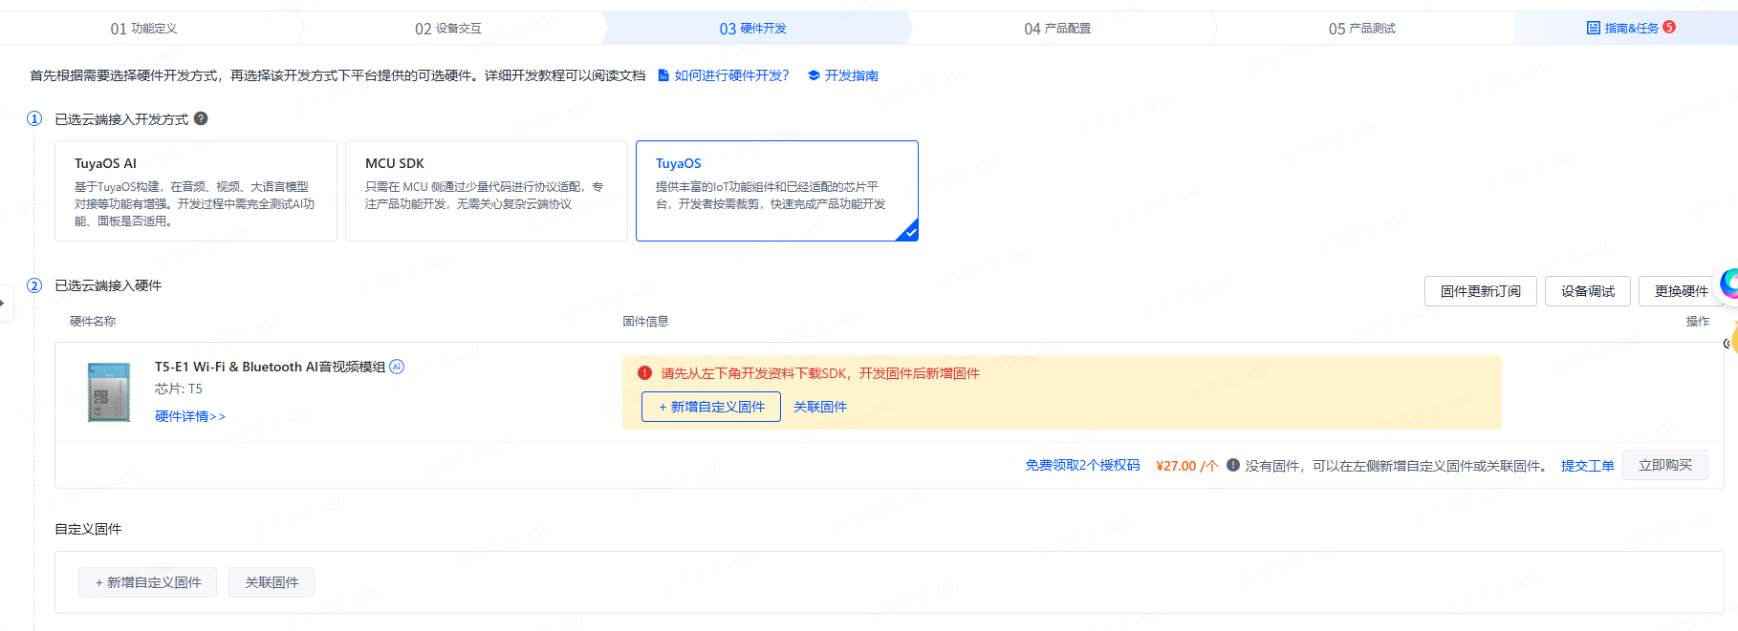Viewport: 1738px width, 631px height.
Task: Click the T5-E1 module thumbnail image
Action: (x=109, y=391)
